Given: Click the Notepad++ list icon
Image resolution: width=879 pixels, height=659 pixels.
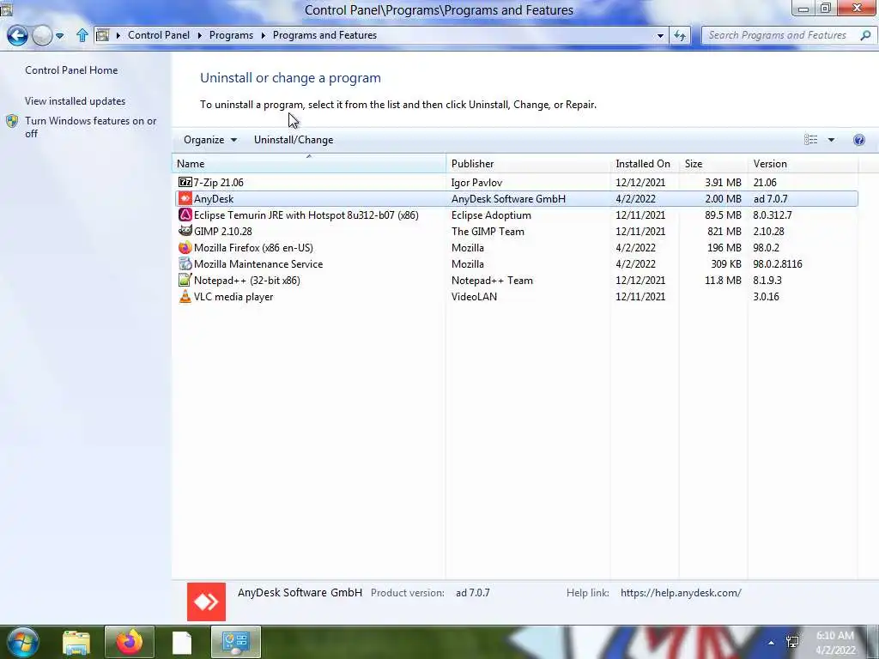Looking at the screenshot, I should pyautogui.click(x=185, y=280).
